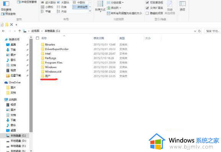Open 快速访问 (Quick access) in the sidebar
This screenshot has height=152, width=221.
tap(14, 39)
